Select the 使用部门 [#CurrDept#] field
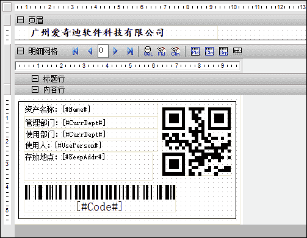Screen dimensions: 307x238 click(91, 134)
